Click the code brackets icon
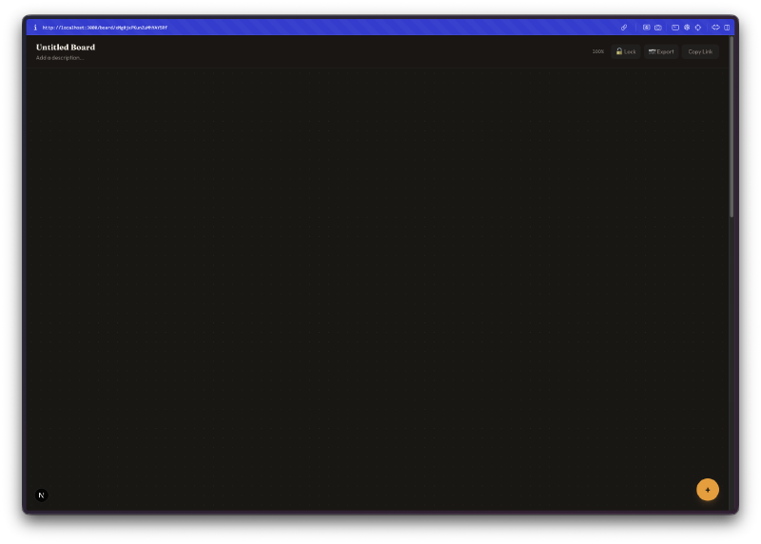 click(715, 28)
